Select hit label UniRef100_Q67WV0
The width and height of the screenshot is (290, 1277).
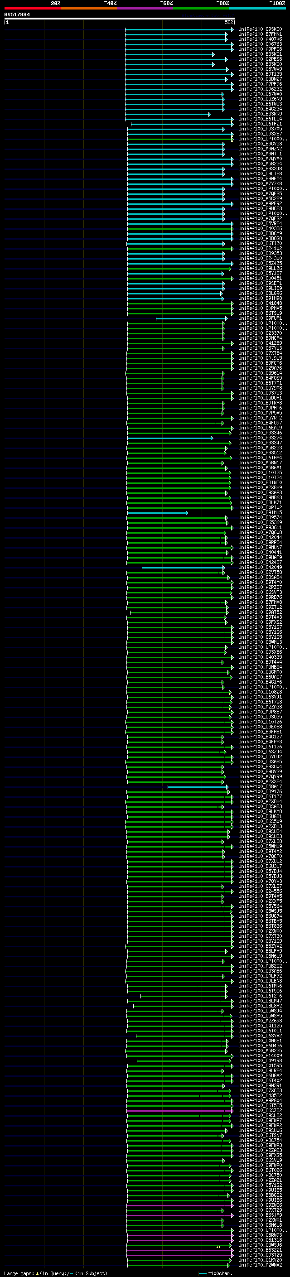(x=260, y=94)
